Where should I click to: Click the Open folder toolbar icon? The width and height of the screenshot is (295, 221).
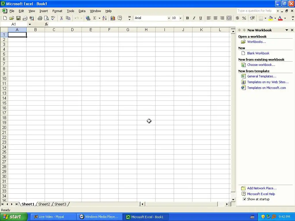[x=12, y=18]
